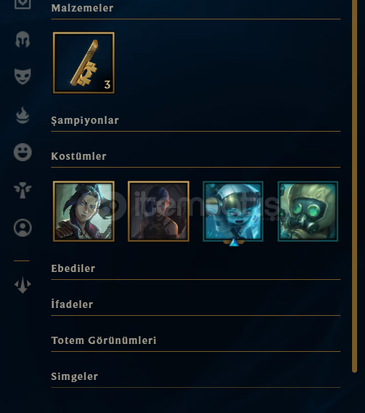Select the darkened Jinx skin shard
This screenshot has height=413, width=365.
pos(158,212)
